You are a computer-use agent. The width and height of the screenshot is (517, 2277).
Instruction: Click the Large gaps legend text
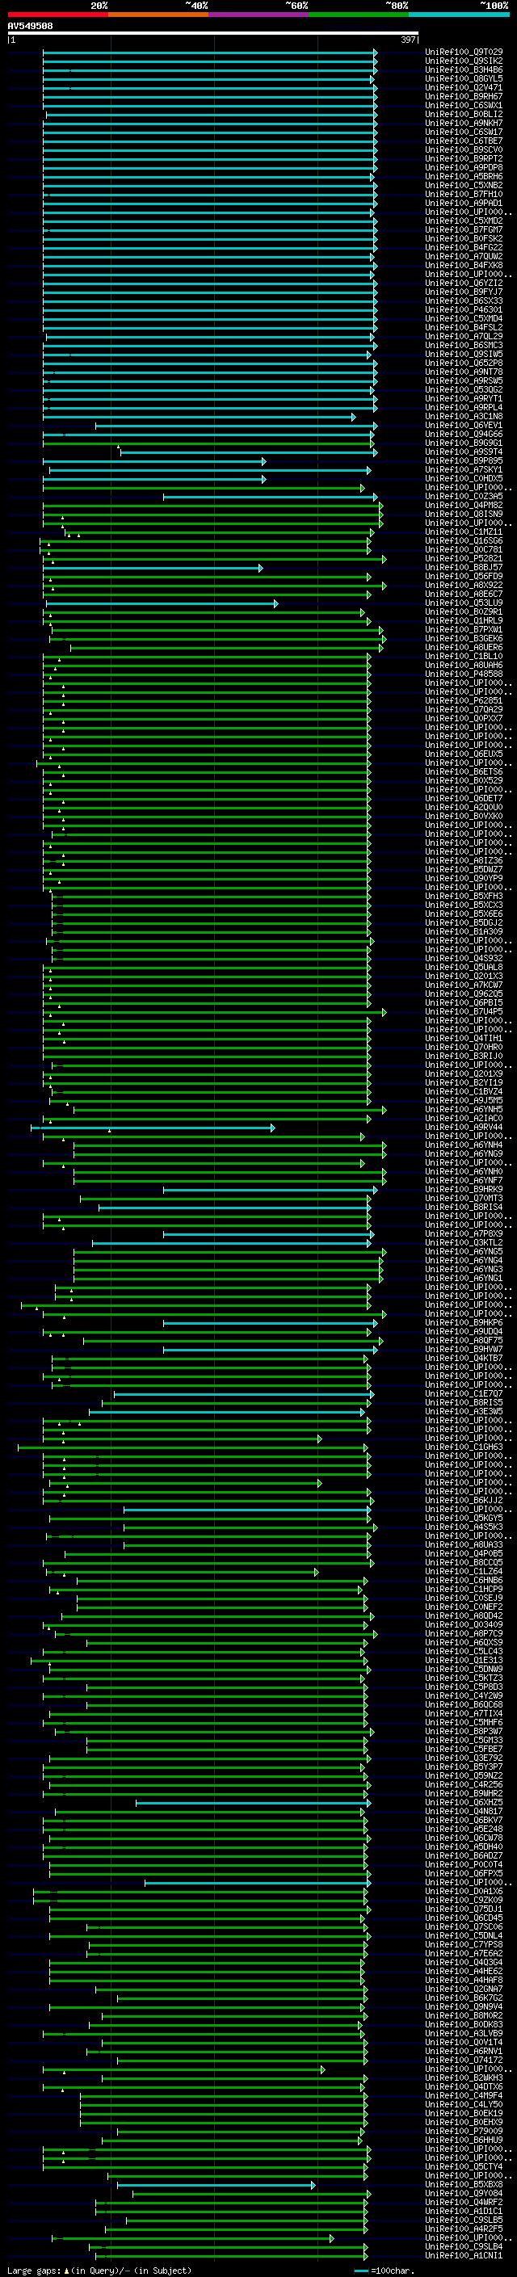[99, 2271]
